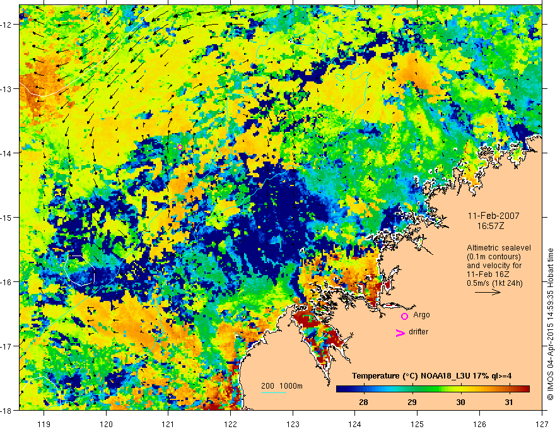
Task: Click the '16:57Z' time text
Action: coord(490,226)
